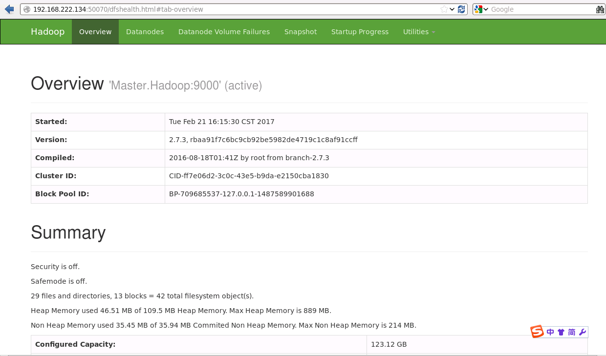Click the 'Started:' row label
The width and height of the screenshot is (606, 356).
click(x=51, y=122)
